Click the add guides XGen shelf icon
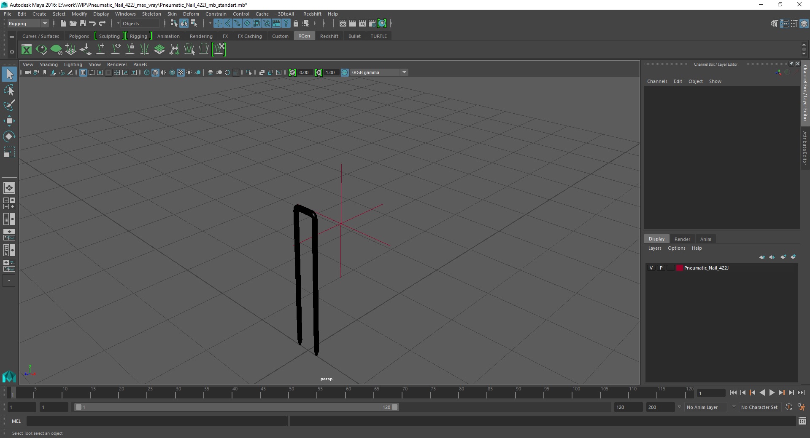 100,50
